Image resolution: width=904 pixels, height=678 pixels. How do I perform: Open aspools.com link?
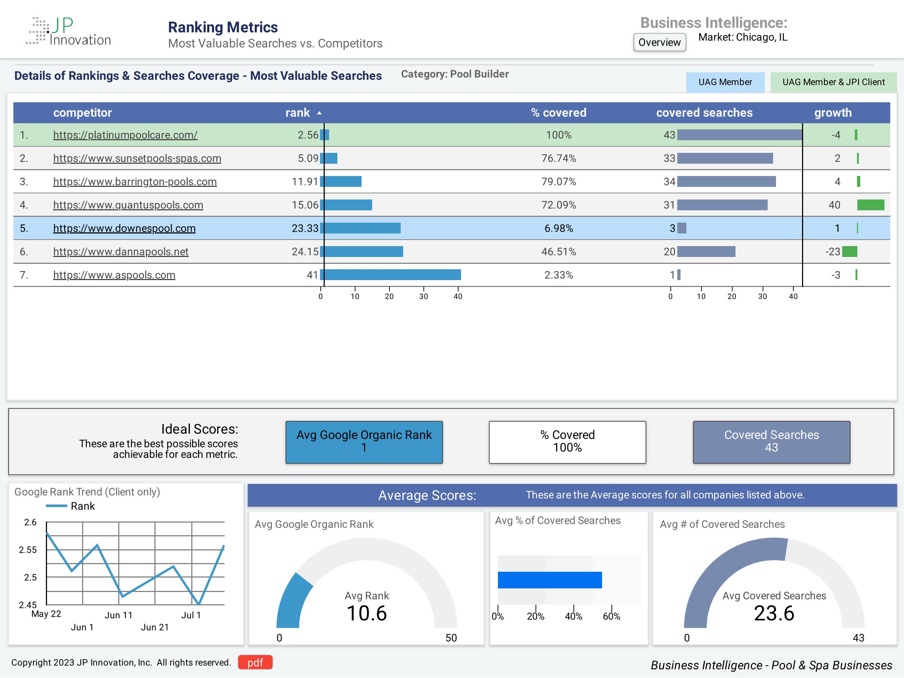114,274
